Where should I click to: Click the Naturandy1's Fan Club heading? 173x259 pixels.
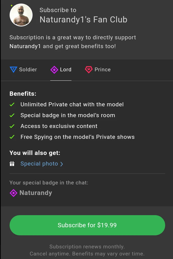(83, 20)
